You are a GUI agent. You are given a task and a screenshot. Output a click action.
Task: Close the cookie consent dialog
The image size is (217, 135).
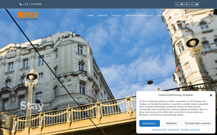211,95
